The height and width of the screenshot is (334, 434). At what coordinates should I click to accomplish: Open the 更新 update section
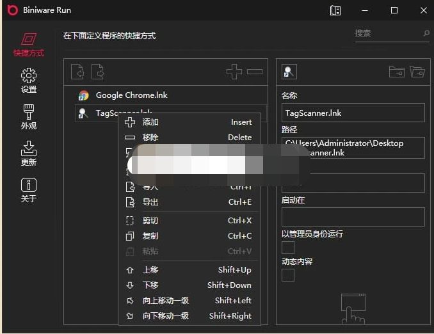click(x=29, y=154)
